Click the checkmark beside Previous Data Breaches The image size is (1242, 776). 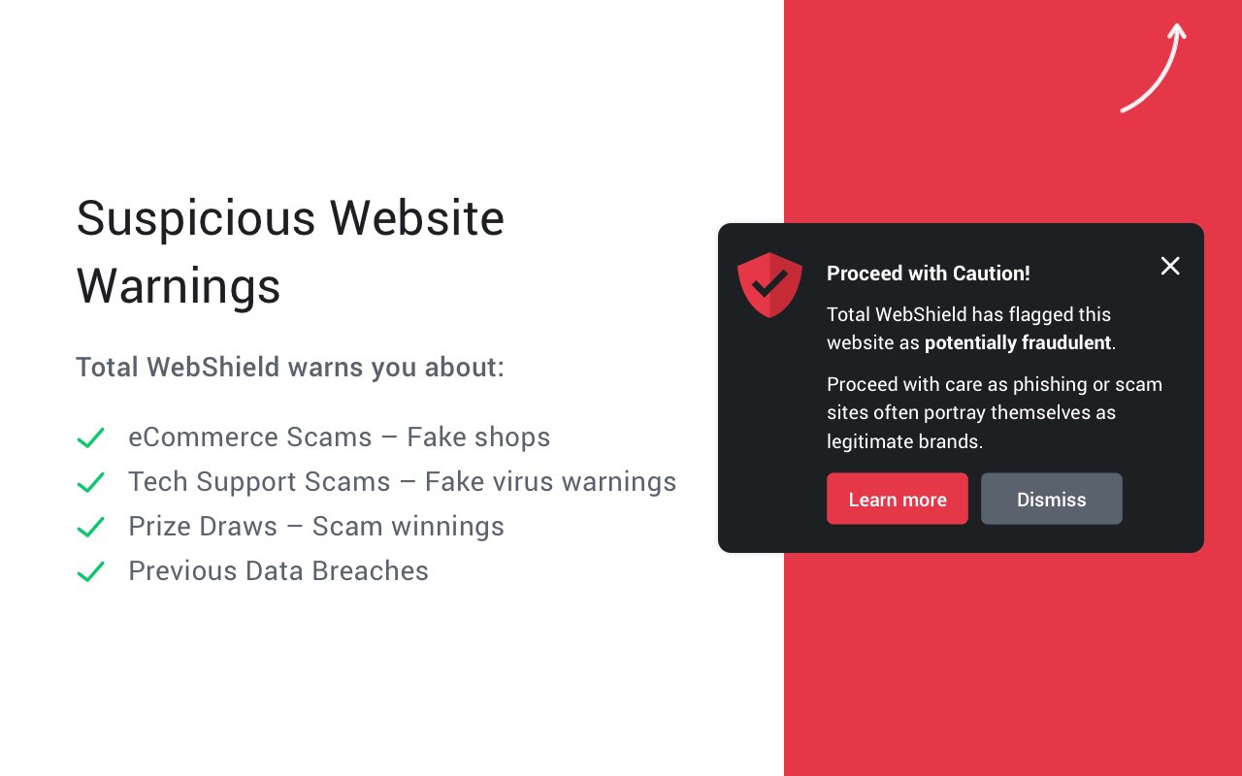pos(90,572)
